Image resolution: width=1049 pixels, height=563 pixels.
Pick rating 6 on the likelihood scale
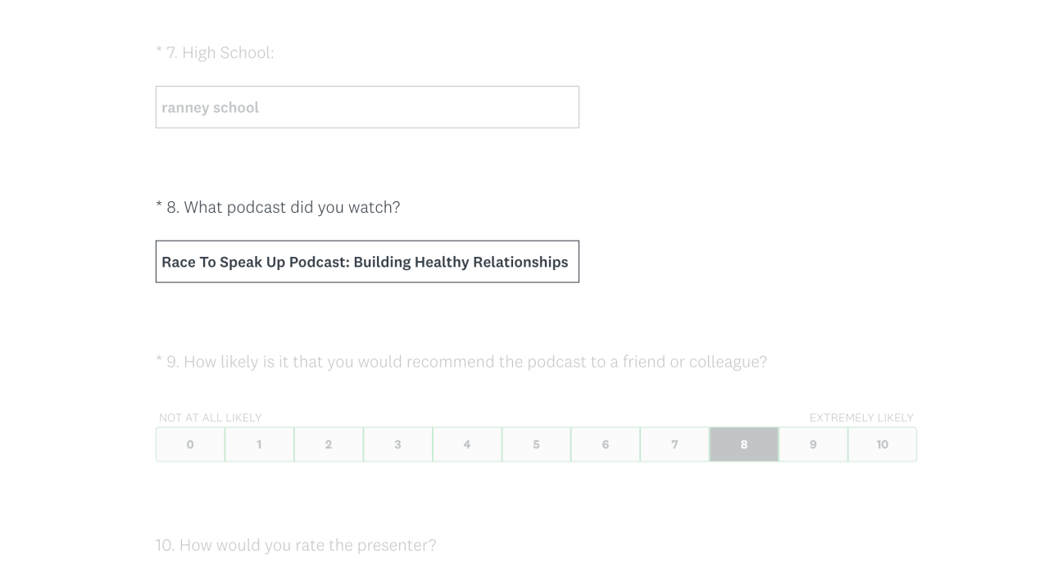click(606, 444)
